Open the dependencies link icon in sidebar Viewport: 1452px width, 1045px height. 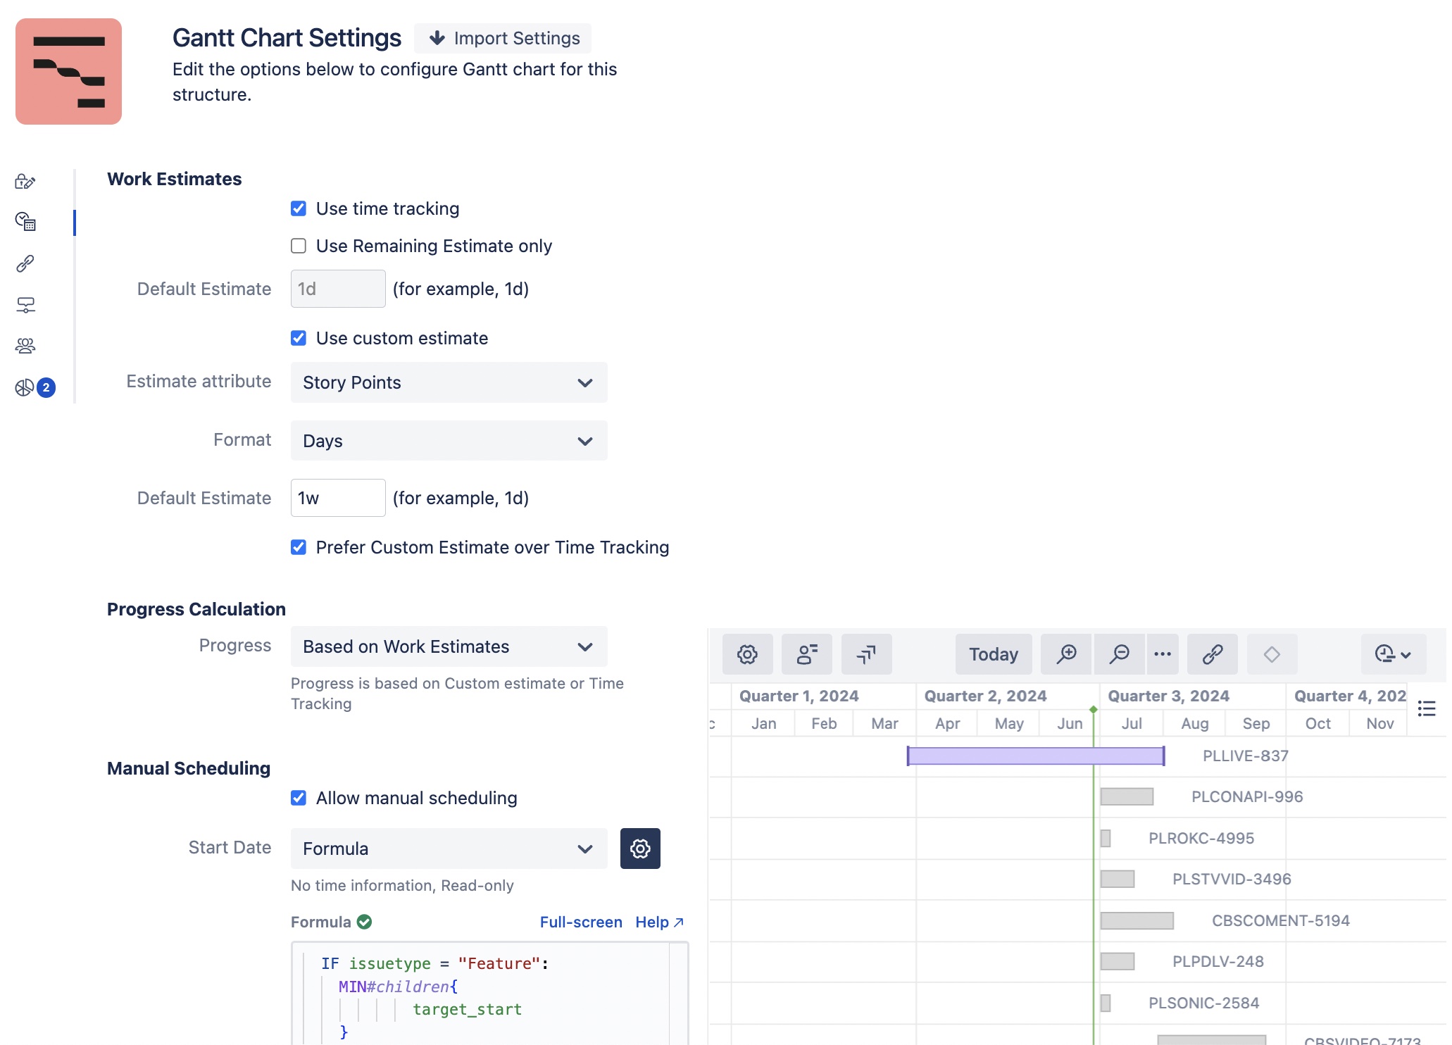click(x=25, y=263)
